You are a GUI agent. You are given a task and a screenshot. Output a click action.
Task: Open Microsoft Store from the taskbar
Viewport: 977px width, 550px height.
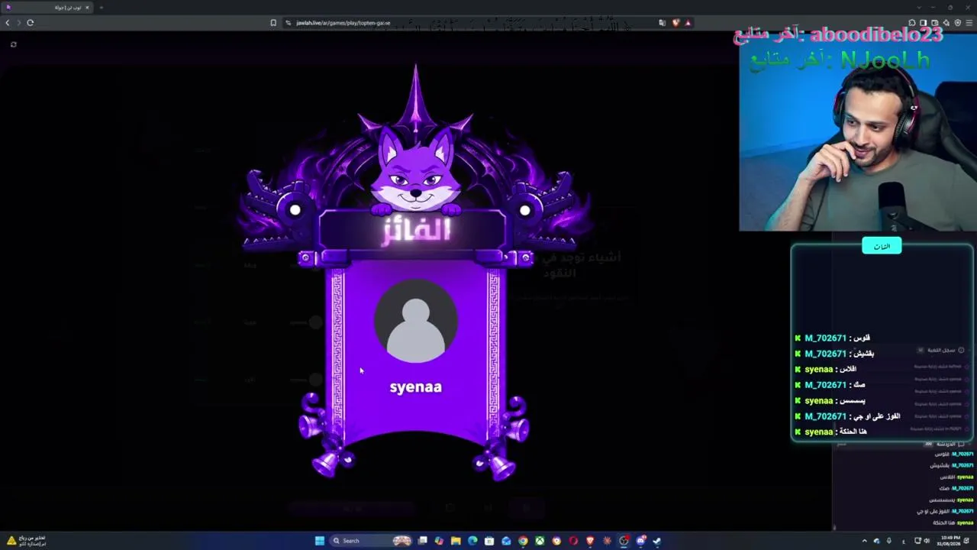[x=489, y=541]
